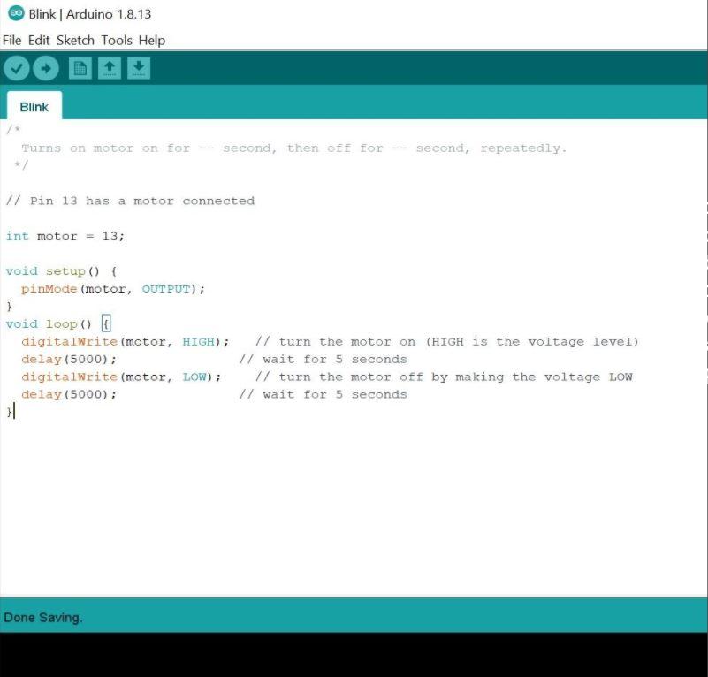
Task: Click the status bar showing Done Saving
Action: click(x=42, y=617)
